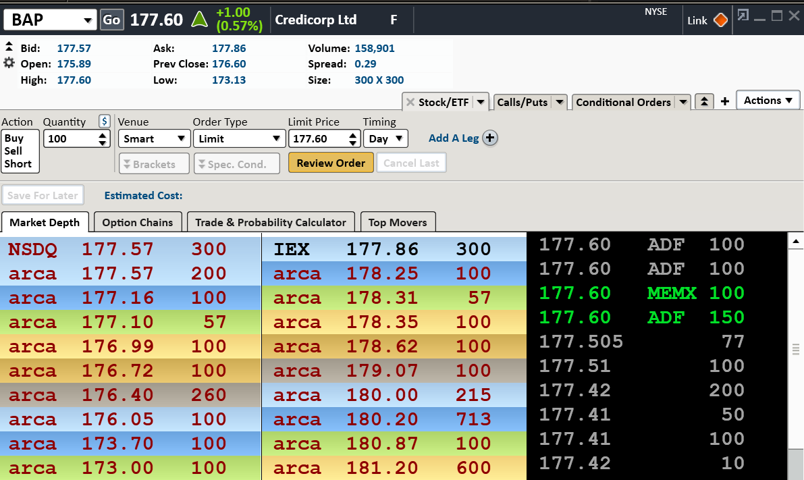Click the Cancel Last button

point(411,163)
